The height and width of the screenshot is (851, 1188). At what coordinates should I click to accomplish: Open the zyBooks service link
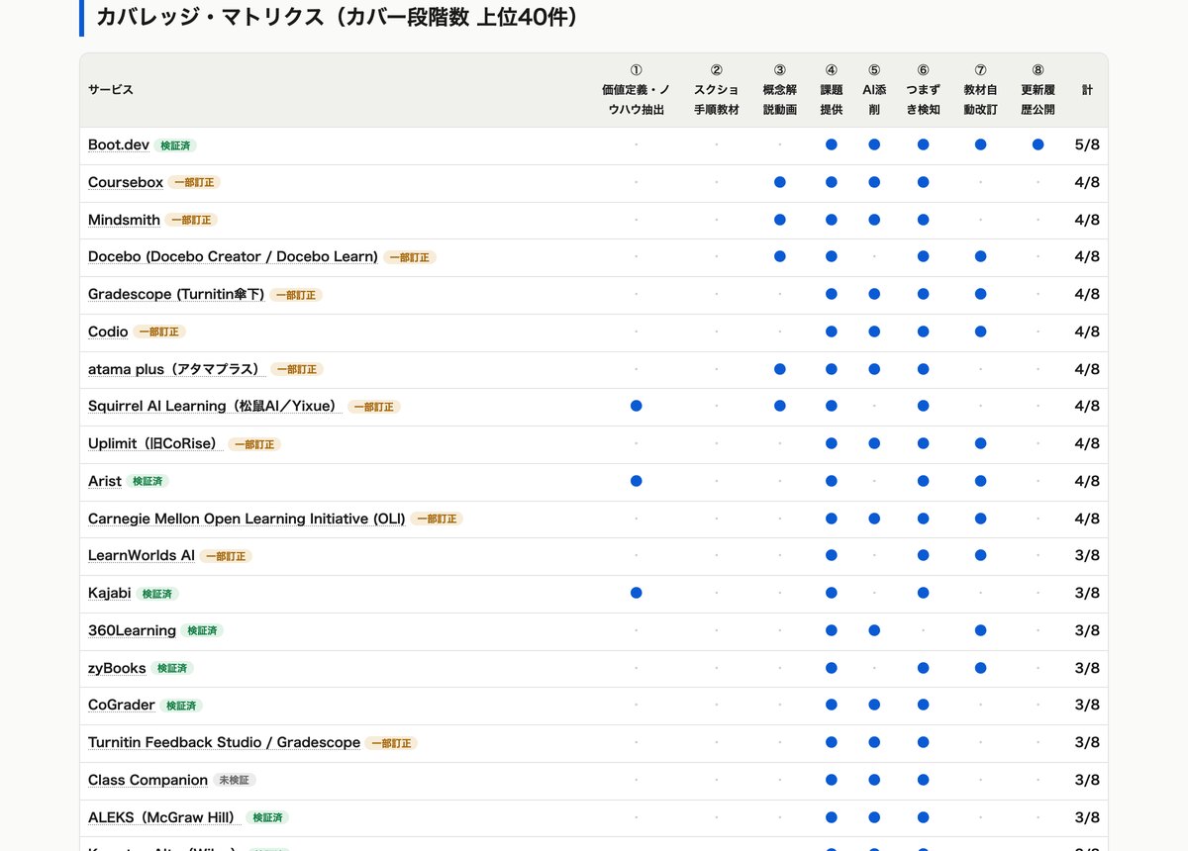[x=117, y=668]
